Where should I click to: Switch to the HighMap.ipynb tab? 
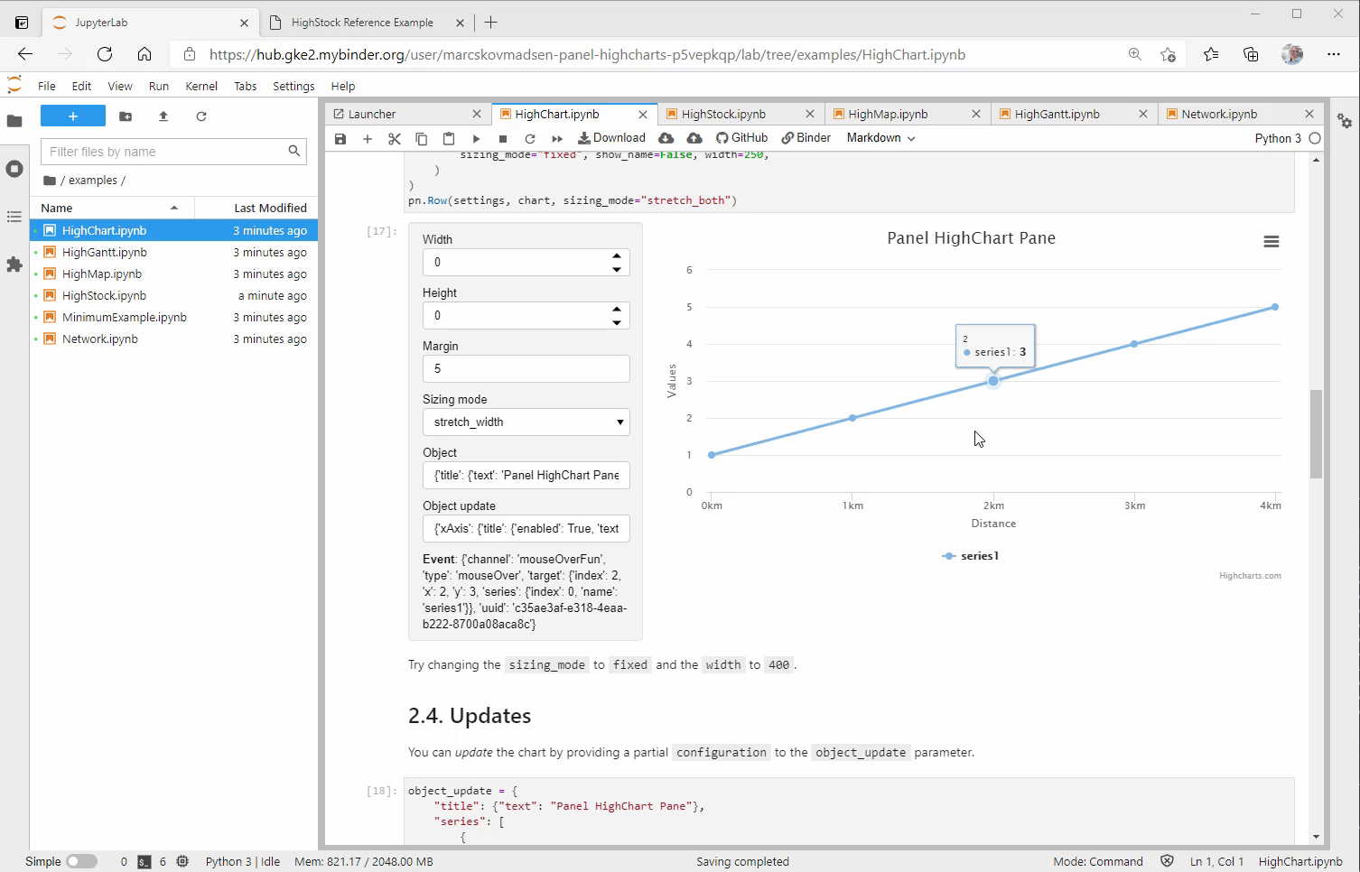[887, 114]
